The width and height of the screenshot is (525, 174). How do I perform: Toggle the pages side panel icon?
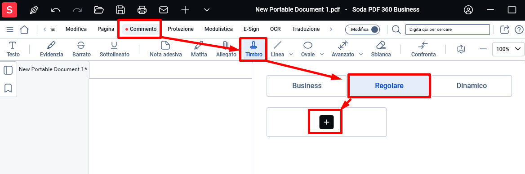coord(8,70)
